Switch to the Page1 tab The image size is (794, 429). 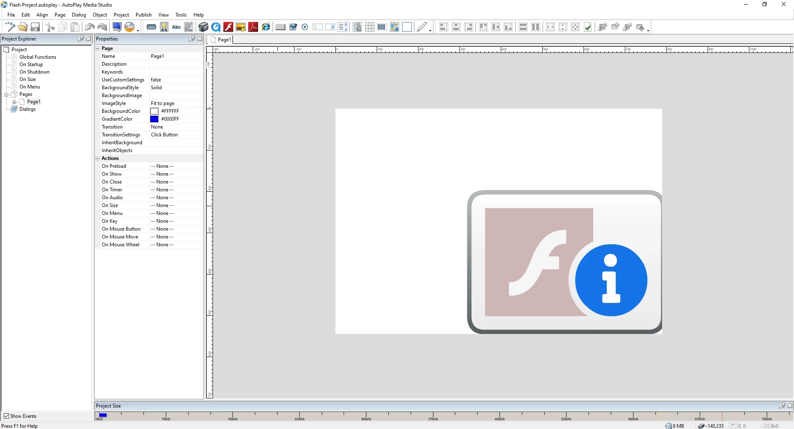(x=221, y=40)
